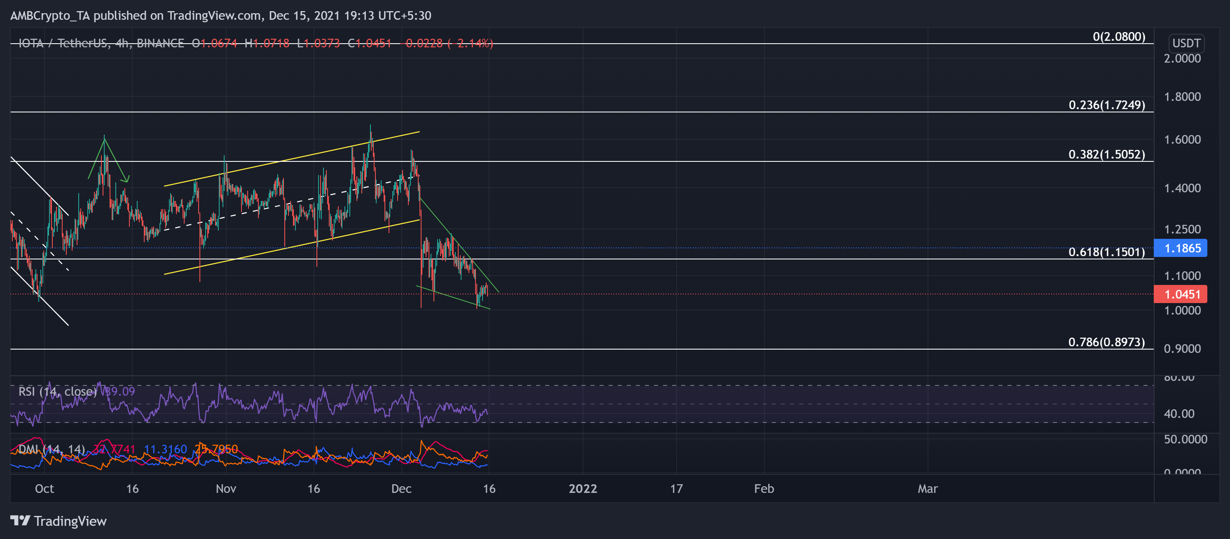1230x539 pixels.
Task: Click the 0.786(0.8973) Fibonacci label
Action: point(1106,342)
